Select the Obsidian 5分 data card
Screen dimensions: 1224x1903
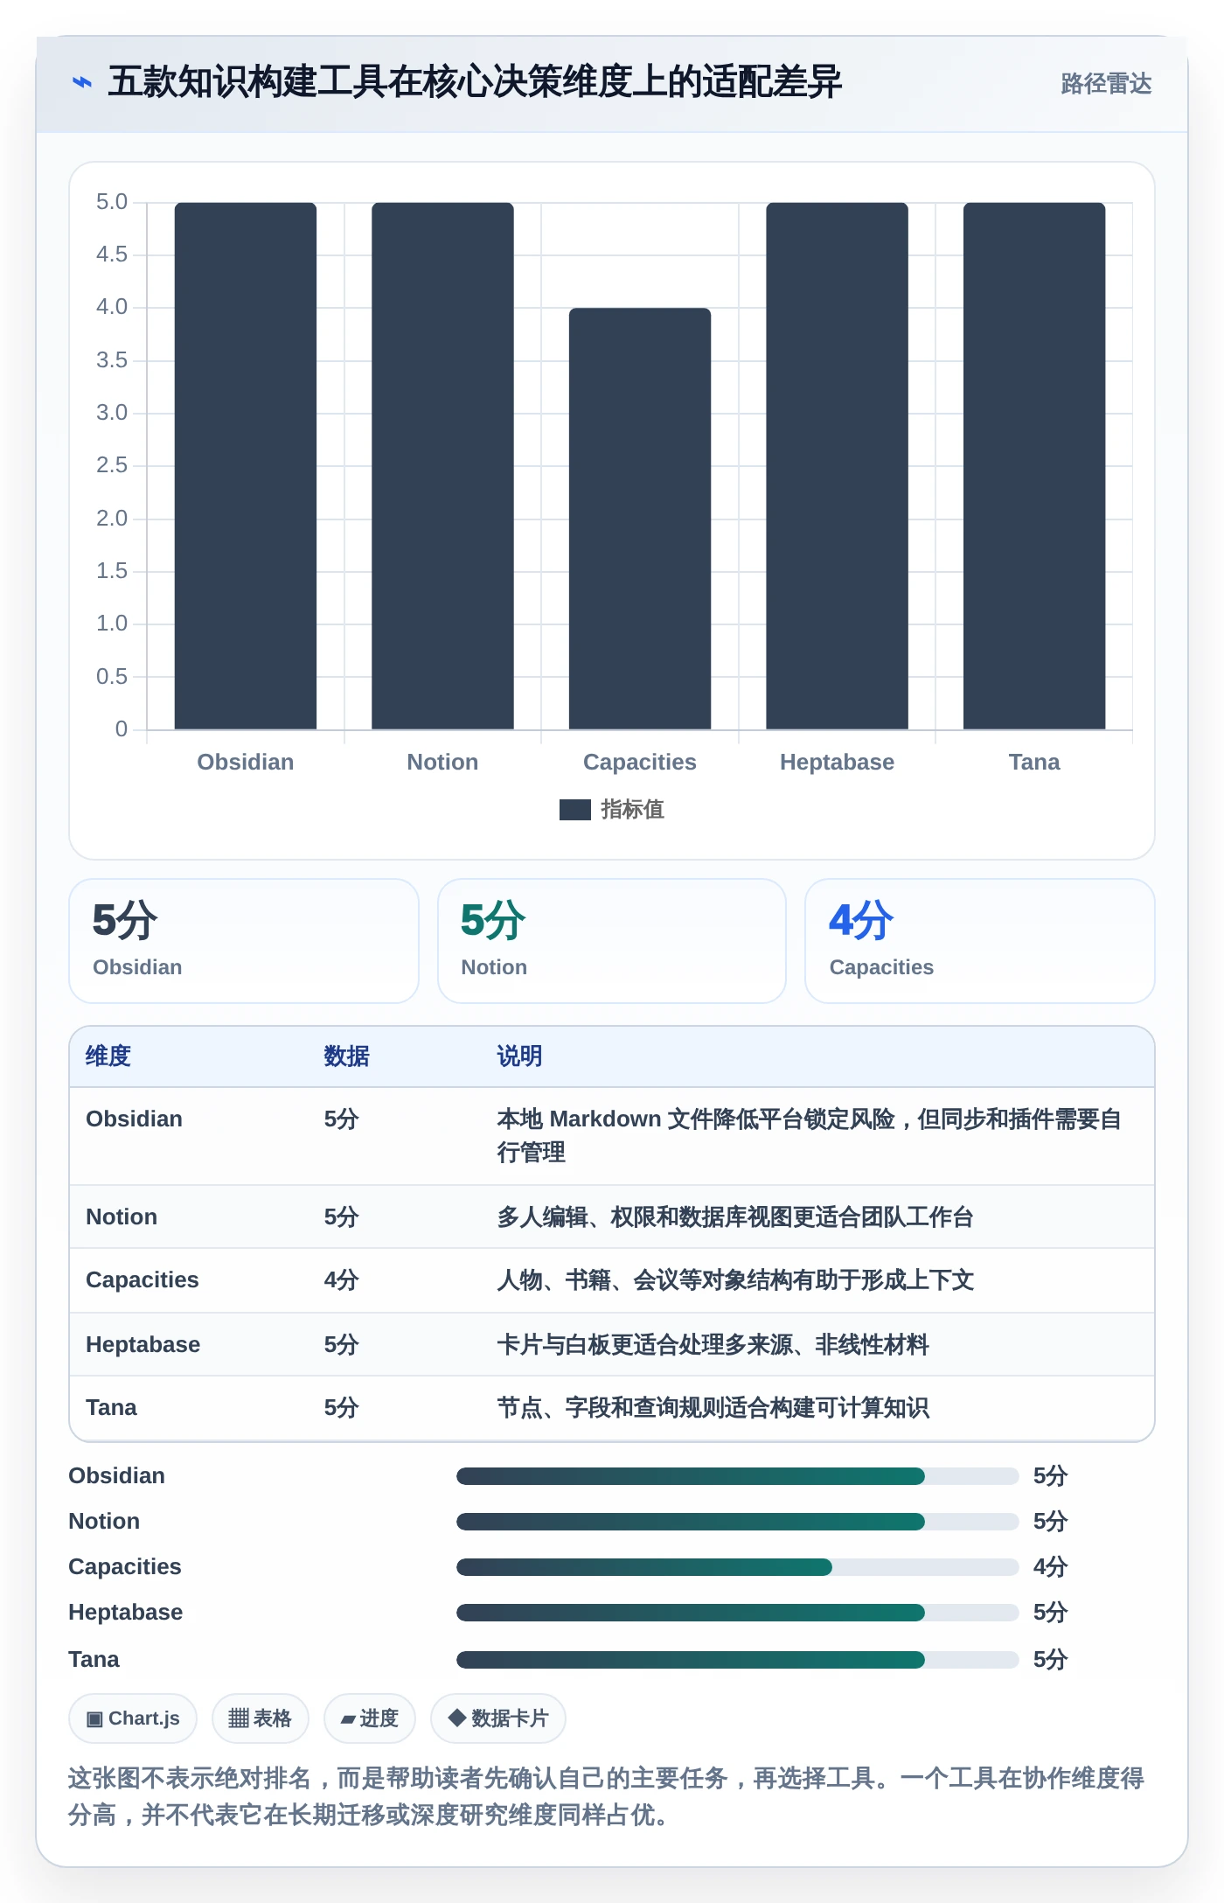244,941
